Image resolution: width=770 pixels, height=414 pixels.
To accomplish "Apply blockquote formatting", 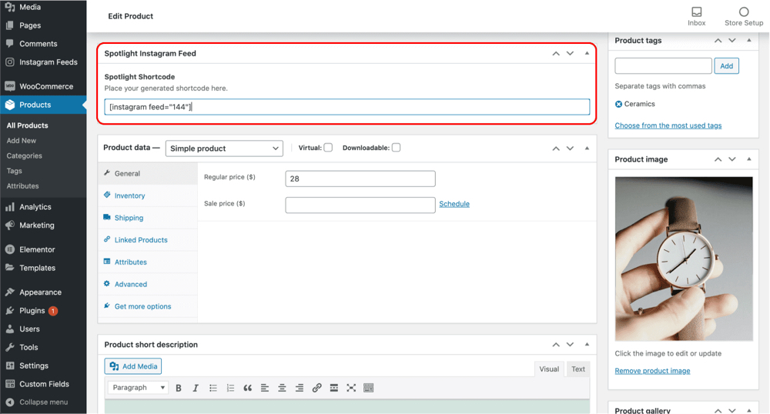I will [x=247, y=388].
